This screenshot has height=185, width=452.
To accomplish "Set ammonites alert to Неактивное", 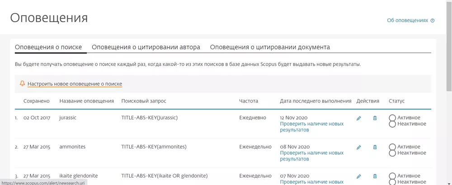I will tap(392, 153).
